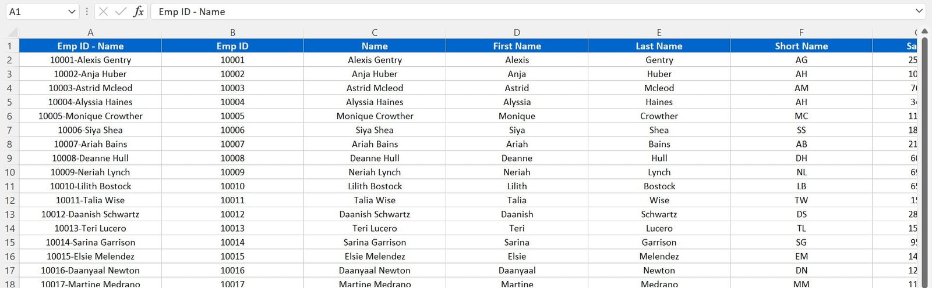Viewport: 932px width, 288px height.
Task: Click the three-dot handle beside Name Box
Action: point(87,12)
